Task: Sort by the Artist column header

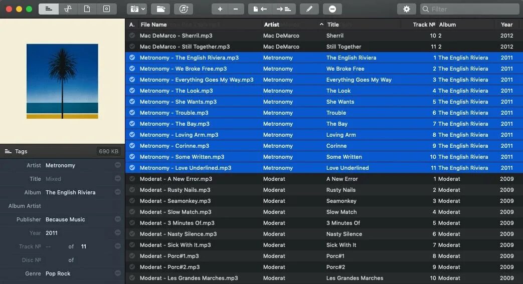Action: click(271, 25)
